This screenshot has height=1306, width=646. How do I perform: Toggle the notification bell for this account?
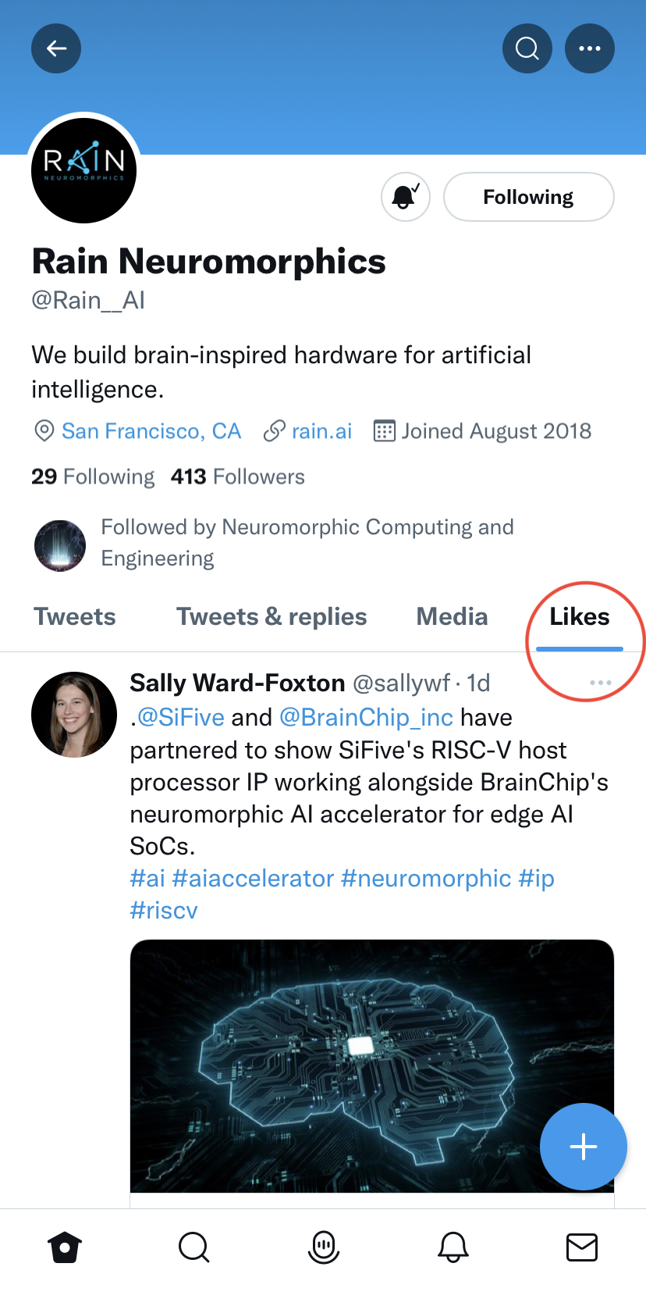[x=406, y=197]
